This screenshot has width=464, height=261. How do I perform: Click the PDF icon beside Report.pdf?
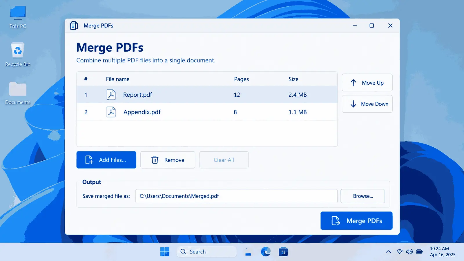111,95
